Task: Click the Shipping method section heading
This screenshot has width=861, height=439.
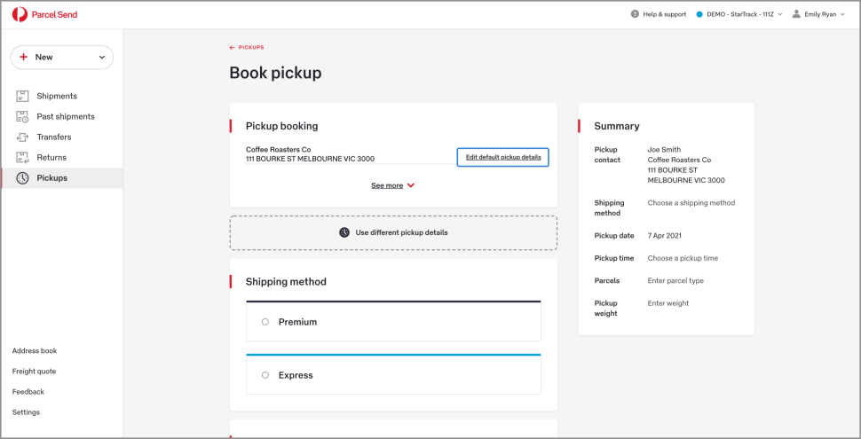Action: pyautogui.click(x=286, y=281)
